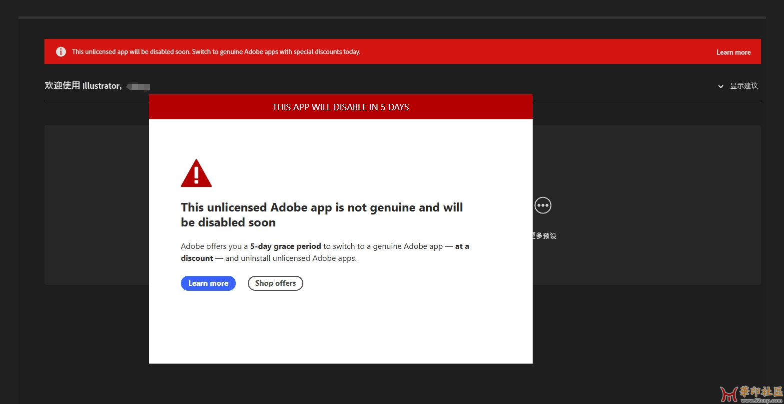The width and height of the screenshot is (784, 404).
Task: Open the Shop offers button
Action: 275,283
